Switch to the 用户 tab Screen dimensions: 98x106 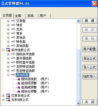pos(44,16)
